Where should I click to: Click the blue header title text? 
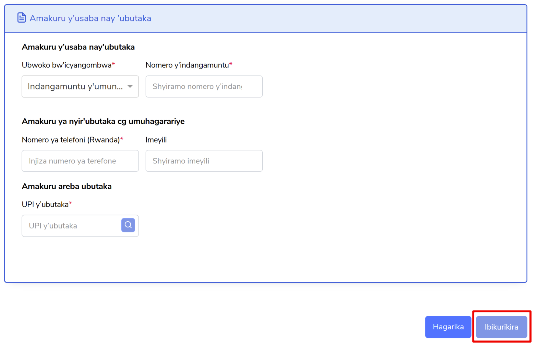coord(90,18)
